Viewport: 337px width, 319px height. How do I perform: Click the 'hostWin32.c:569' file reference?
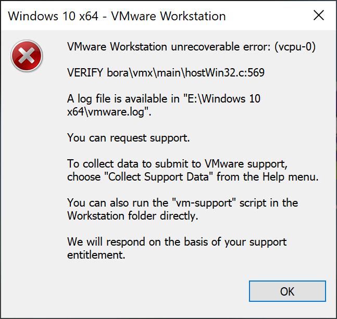[x=225, y=72]
